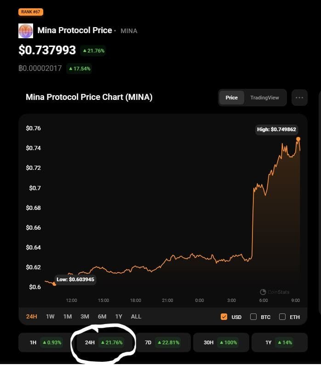Enable the ETH currency checkbox
This screenshot has height=365, width=321.
[282, 317]
